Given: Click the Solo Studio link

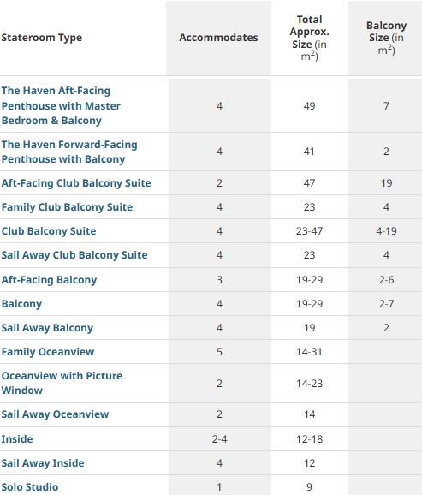Looking at the screenshot, I should (30, 487).
